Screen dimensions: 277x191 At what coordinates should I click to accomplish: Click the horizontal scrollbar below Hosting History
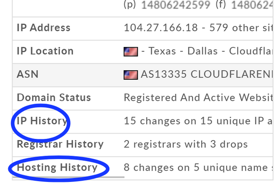68,177
